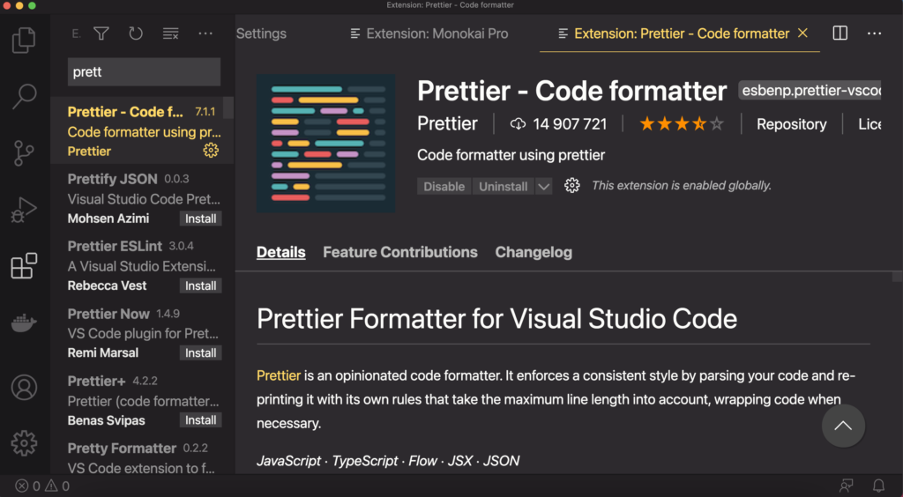
Task: Open the Explorer view in activity bar
Action: pos(24,41)
